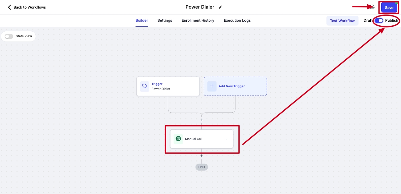The width and height of the screenshot is (401, 194).
Task: Click the Power Dialer workflow title
Action: [200, 7]
